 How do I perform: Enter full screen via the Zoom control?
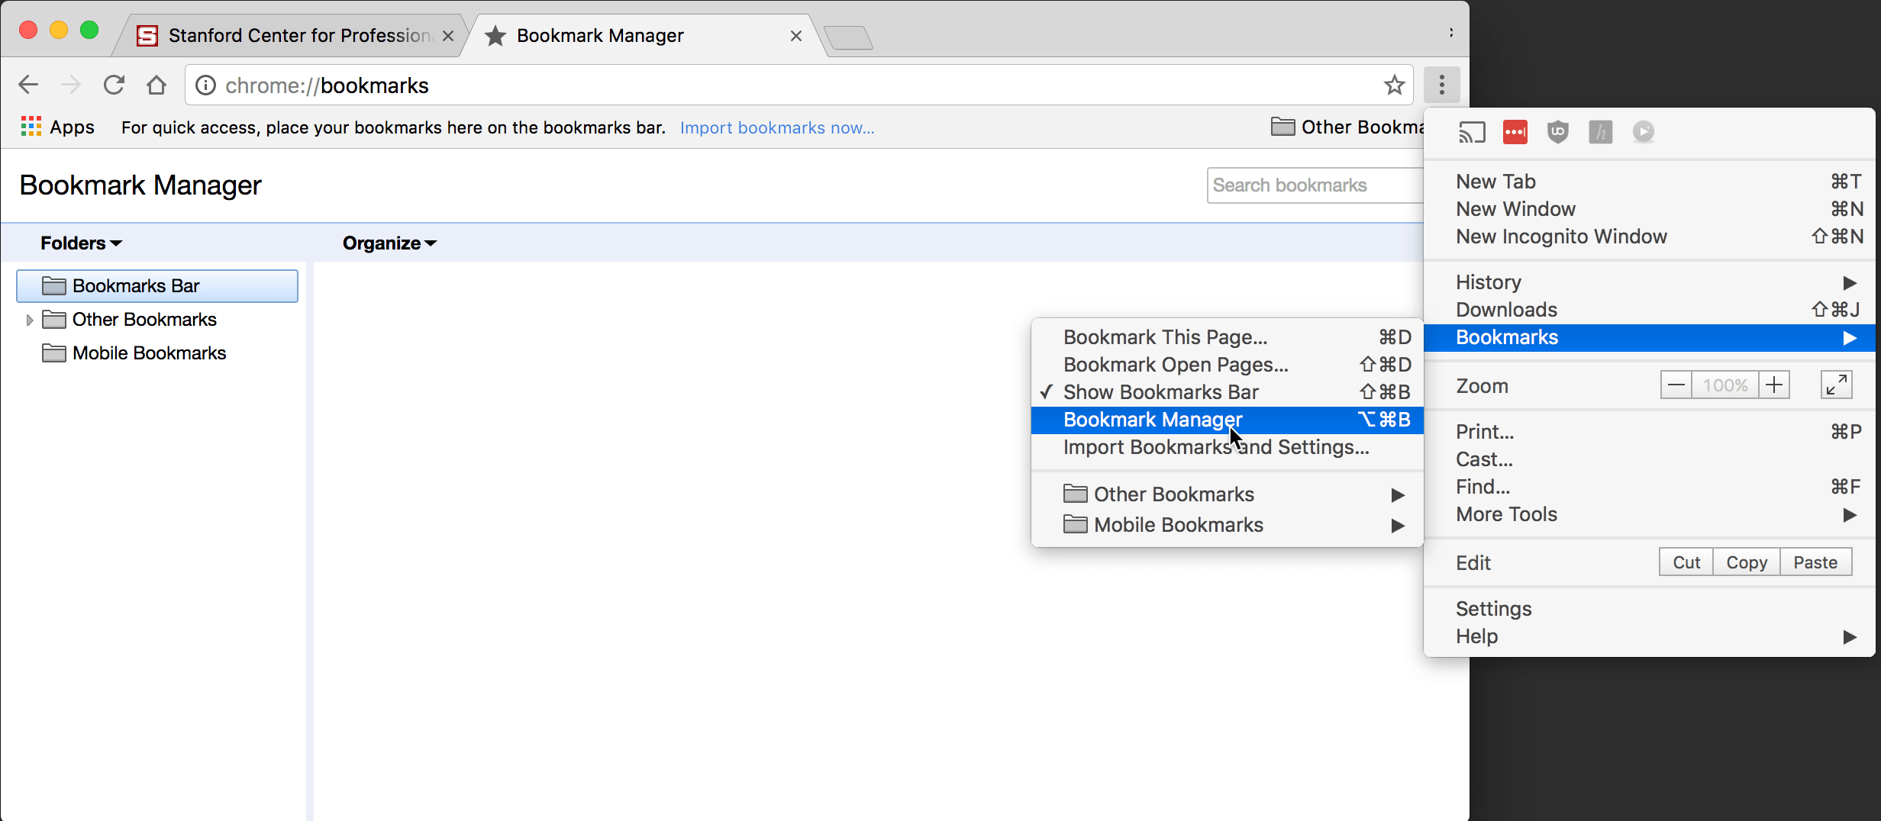[1837, 385]
